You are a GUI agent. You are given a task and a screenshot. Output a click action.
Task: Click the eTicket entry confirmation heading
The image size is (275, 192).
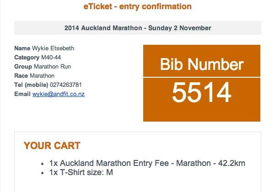tap(137, 6)
